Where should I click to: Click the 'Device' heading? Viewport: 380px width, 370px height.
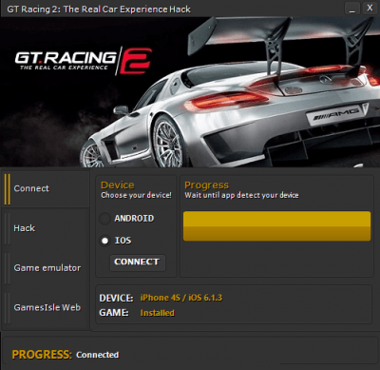(x=118, y=185)
